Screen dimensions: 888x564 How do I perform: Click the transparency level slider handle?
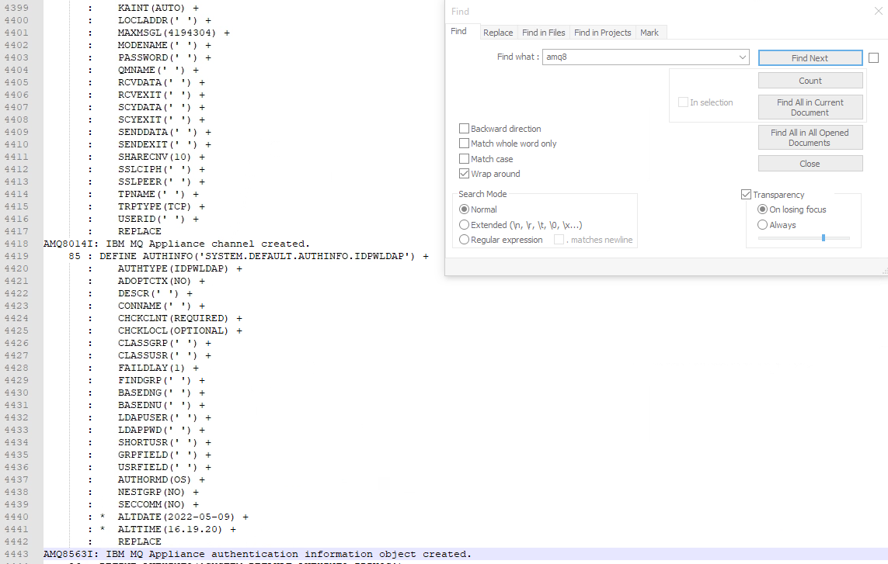click(824, 238)
